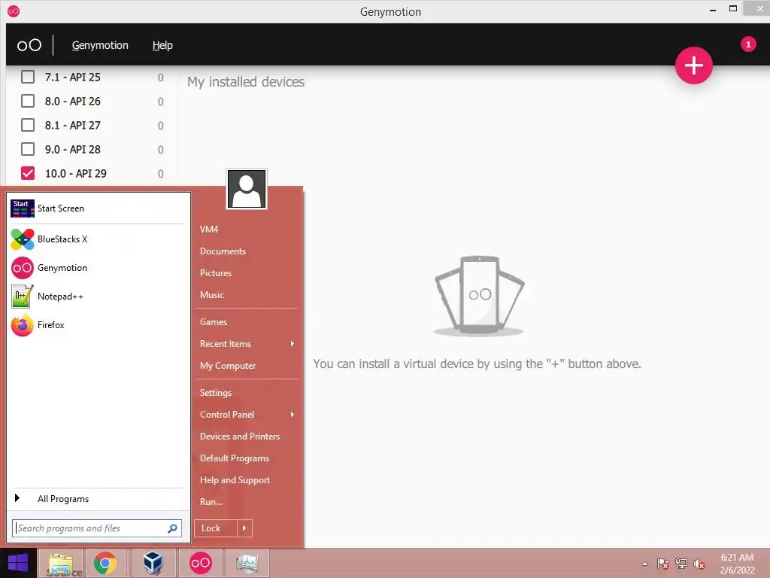Open the notification badge showing 1

tap(748, 44)
